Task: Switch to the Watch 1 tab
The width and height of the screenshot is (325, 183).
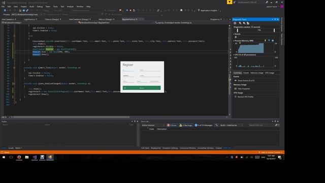Action: (x=19, y=148)
